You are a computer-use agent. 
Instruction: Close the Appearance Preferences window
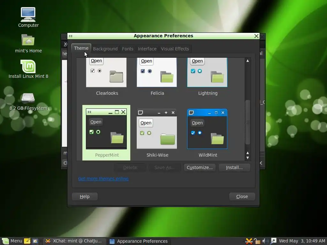pyautogui.click(x=256, y=36)
